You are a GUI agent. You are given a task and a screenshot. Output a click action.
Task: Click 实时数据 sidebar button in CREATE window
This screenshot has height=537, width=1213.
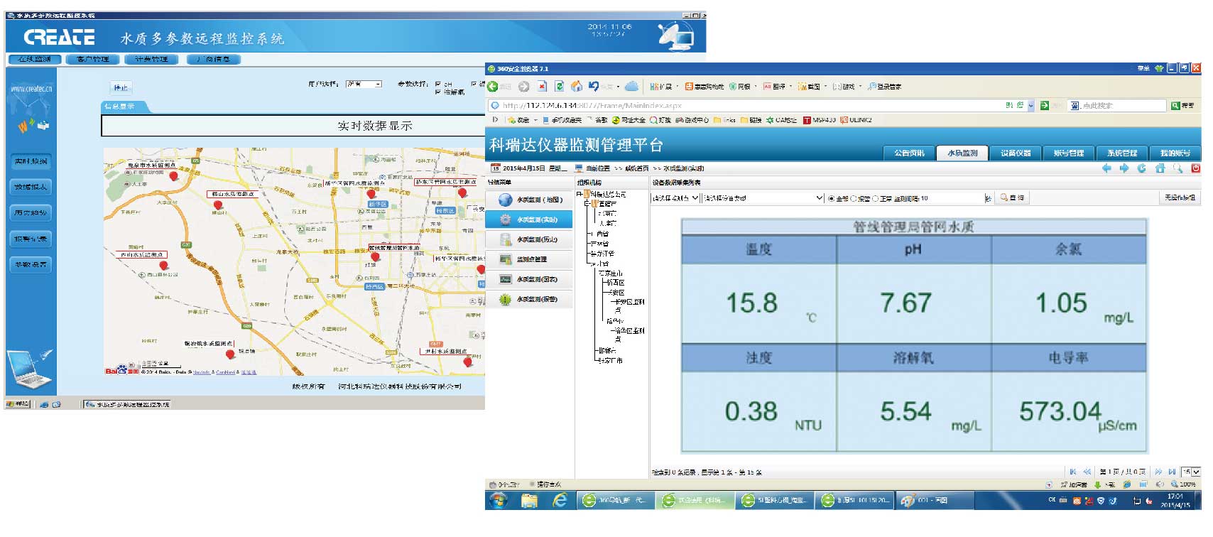point(31,161)
